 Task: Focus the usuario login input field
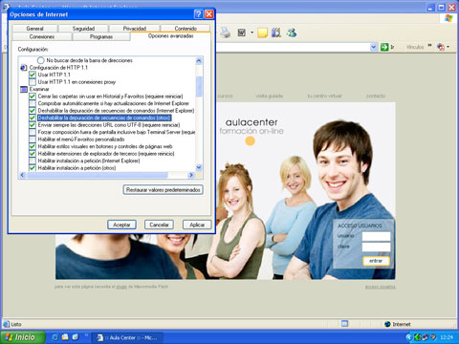(x=376, y=236)
